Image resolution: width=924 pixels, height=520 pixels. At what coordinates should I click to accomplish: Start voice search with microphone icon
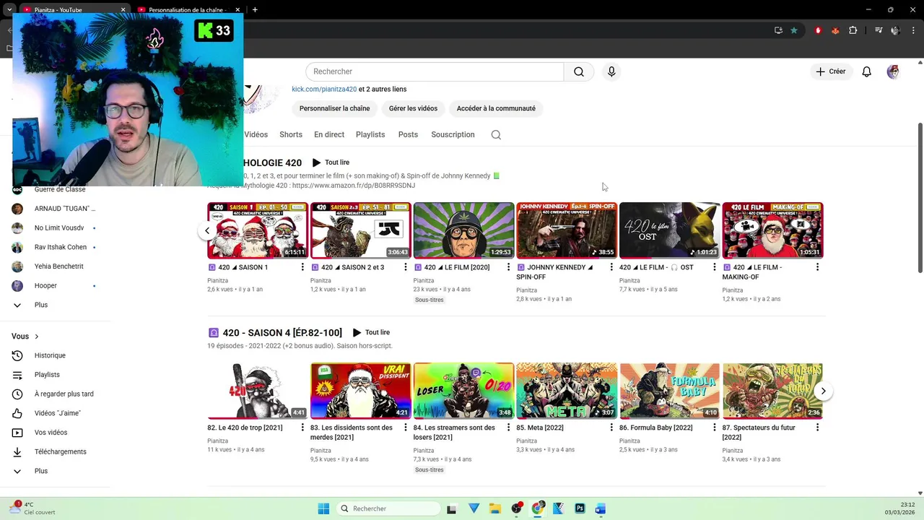pyautogui.click(x=611, y=71)
